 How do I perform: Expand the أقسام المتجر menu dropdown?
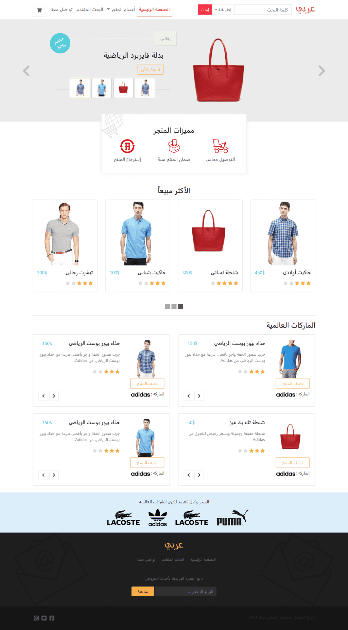coord(121,10)
